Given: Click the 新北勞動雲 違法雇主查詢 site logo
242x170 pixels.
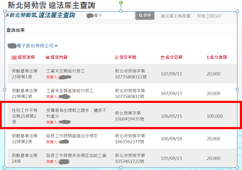Looking at the screenshot, I should click(x=40, y=15).
